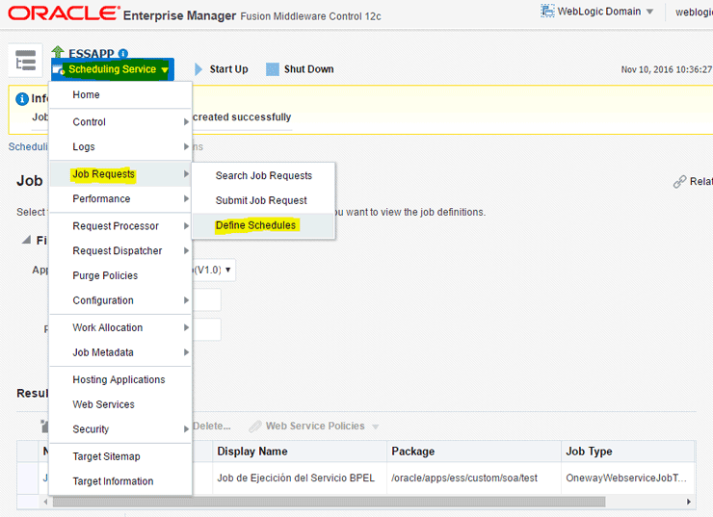Click the first filter text input field
Screen dimensions: 713x517
pos(207,299)
